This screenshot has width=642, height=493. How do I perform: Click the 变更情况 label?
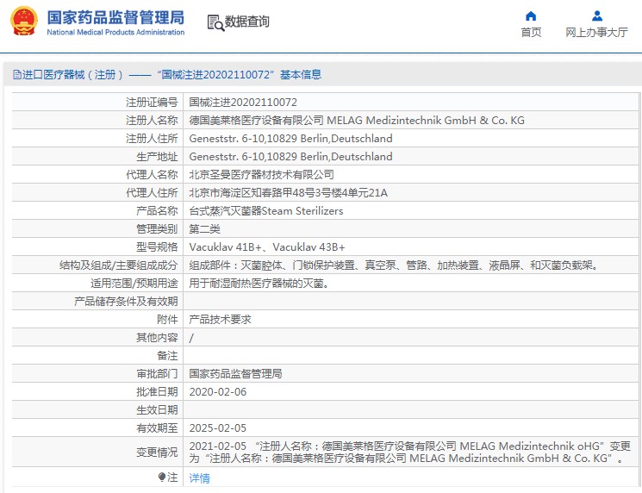(x=157, y=452)
